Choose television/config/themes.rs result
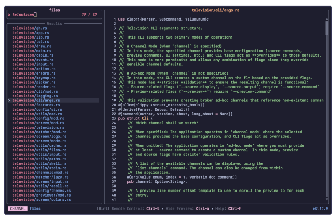 pos(42,191)
